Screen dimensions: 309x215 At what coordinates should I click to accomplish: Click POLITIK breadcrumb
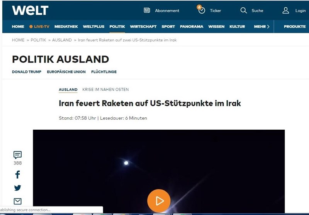tap(38, 40)
